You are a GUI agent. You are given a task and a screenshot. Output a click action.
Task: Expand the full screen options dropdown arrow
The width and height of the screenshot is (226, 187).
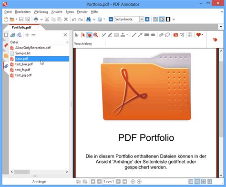[x=174, y=20]
